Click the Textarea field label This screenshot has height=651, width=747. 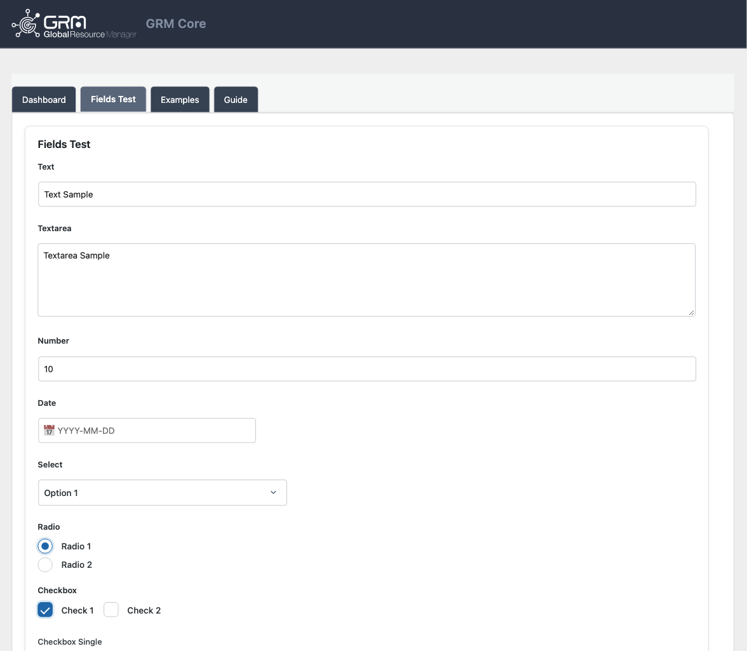pyautogui.click(x=55, y=229)
